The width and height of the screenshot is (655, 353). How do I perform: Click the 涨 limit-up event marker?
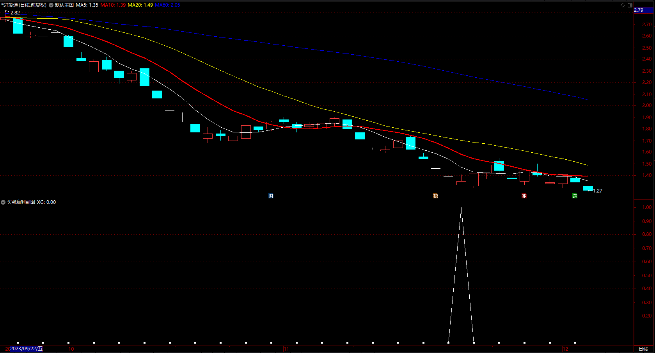tap(524, 196)
